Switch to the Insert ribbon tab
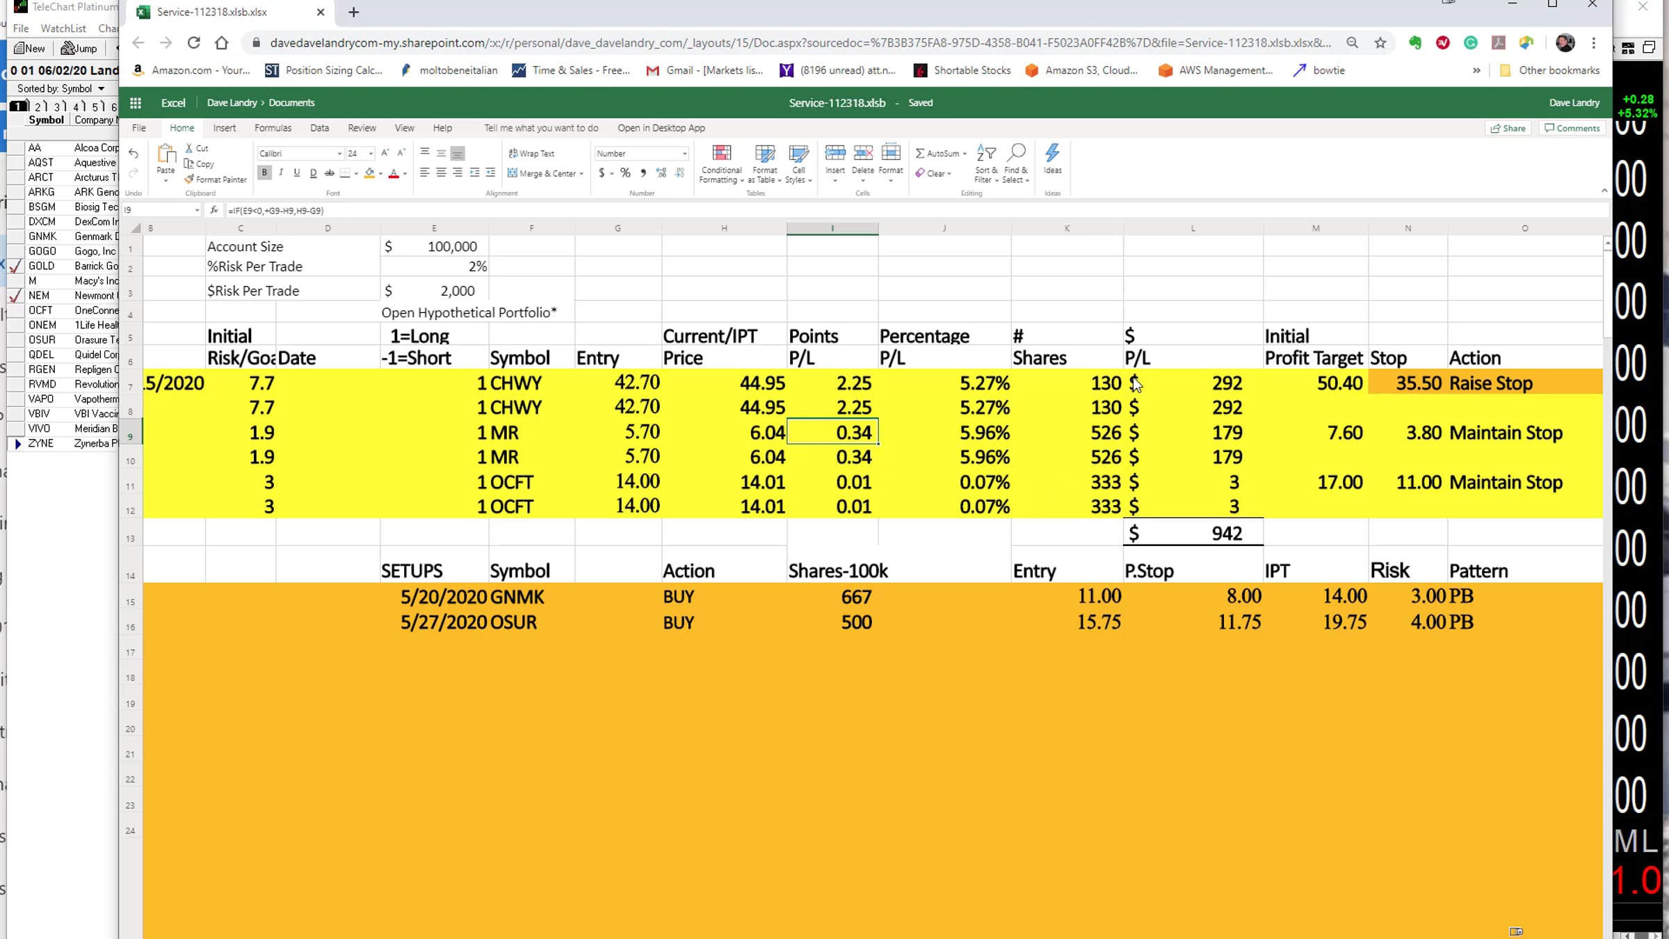Screen dimensions: 1669x939 click(x=225, y=128)
